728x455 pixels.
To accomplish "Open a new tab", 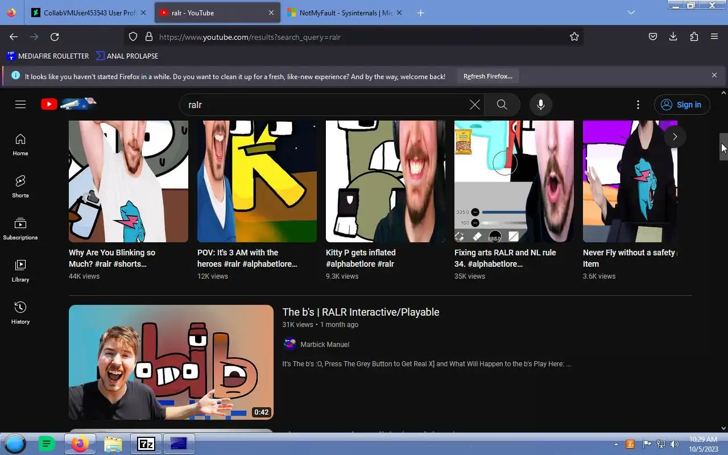I will click(x=420, y=13).
